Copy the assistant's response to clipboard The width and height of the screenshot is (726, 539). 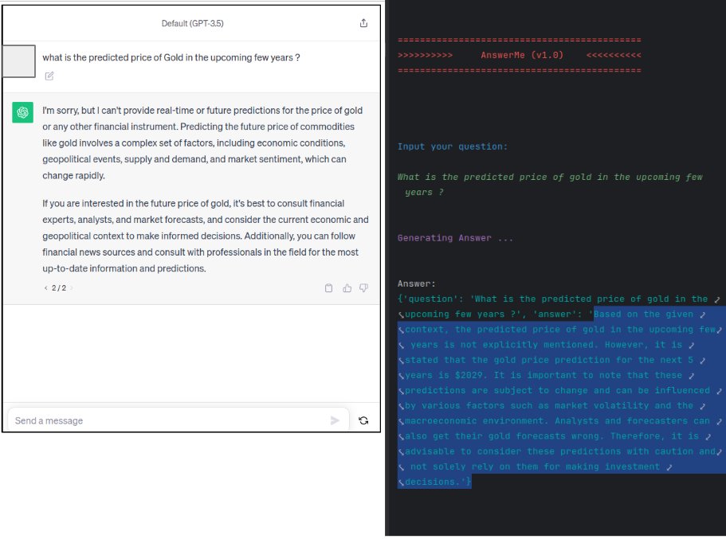328,288
